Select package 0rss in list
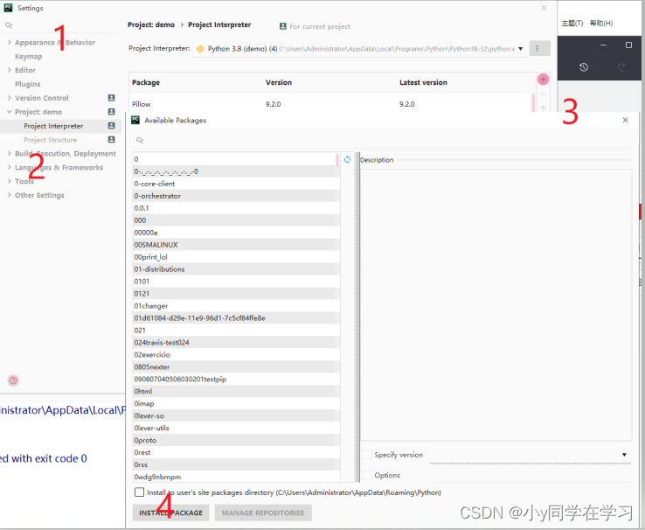 pyautogui.click(x=236, y=464)
